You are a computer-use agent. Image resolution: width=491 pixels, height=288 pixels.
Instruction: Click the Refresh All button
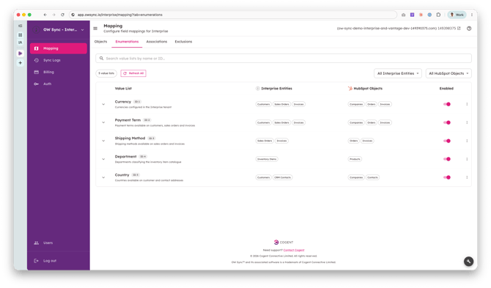click(x=133, y=73)
